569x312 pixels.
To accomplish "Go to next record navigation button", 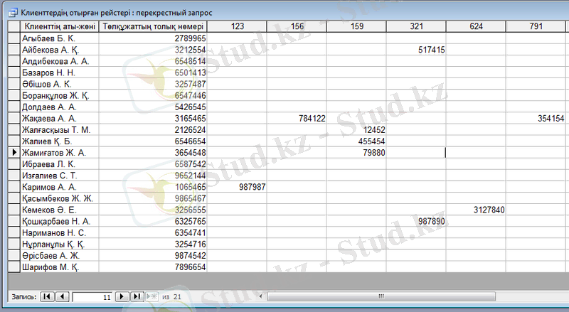I will tap(122, 296).
